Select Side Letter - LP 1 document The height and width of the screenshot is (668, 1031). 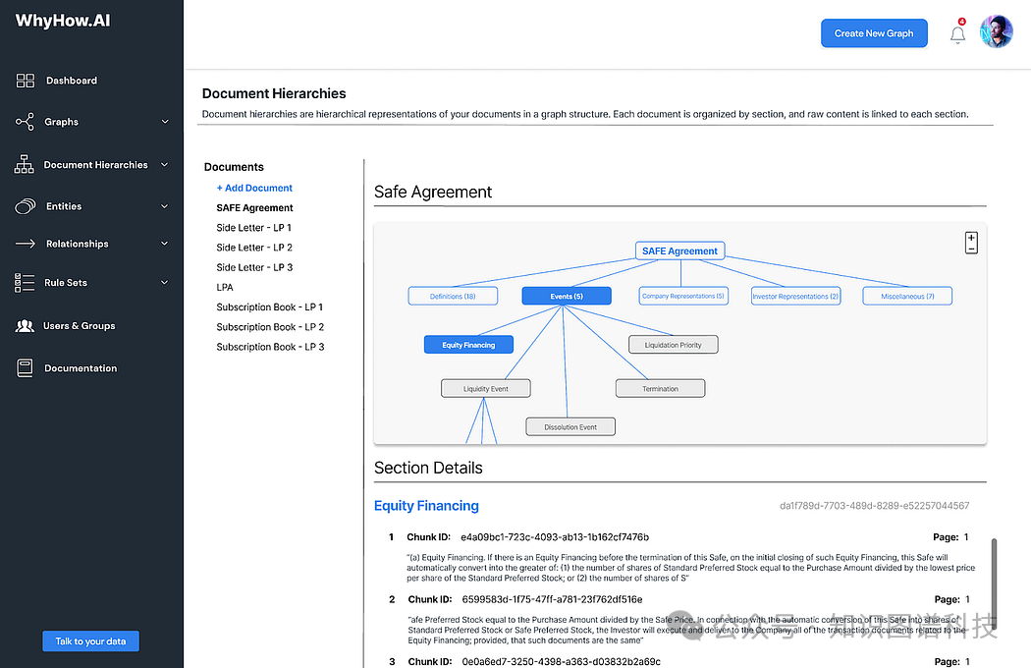(253, 228)
